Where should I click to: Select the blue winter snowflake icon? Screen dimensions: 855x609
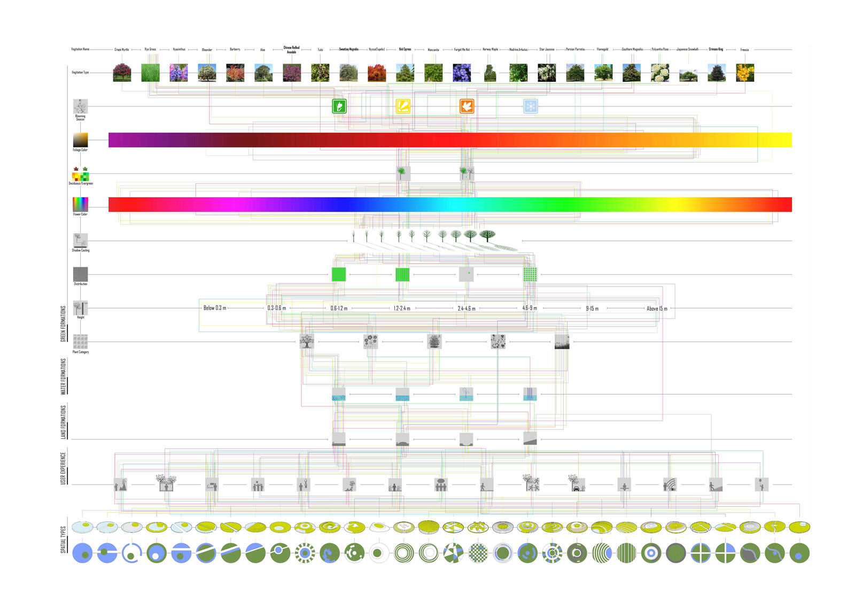(x=530, y=106)
